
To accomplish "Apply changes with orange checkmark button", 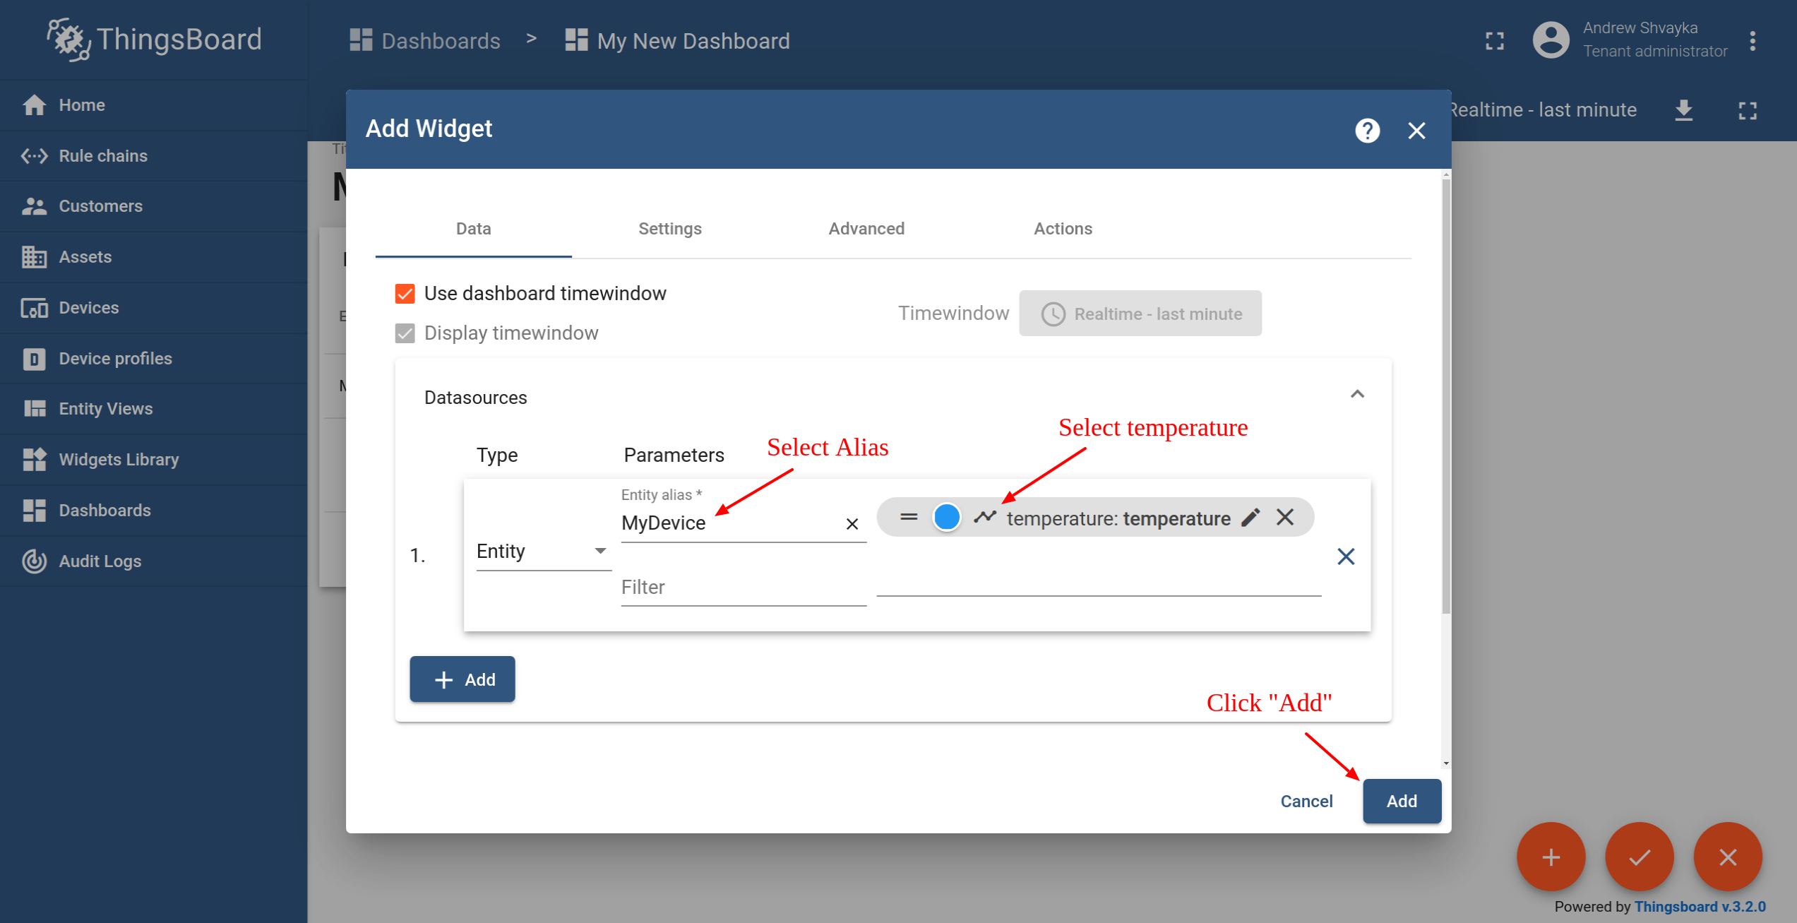I will coord(1639,857).
